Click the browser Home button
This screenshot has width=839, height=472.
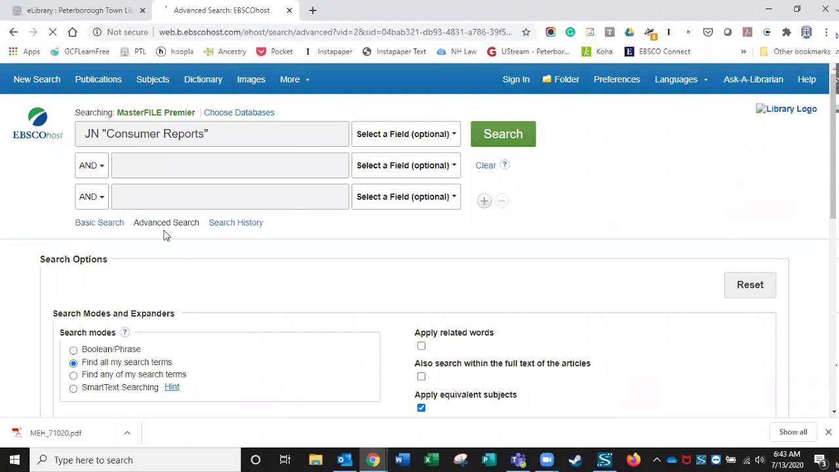pyautogui.click(x=72, y=32)
